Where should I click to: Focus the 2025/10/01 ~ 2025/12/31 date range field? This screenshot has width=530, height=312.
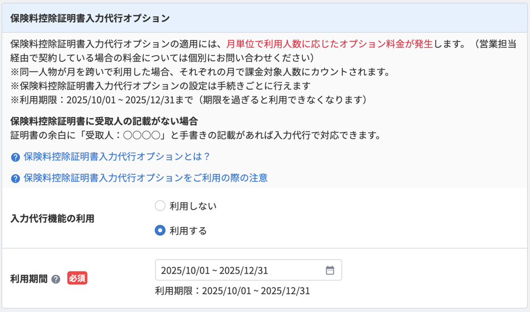pos(248,270)
